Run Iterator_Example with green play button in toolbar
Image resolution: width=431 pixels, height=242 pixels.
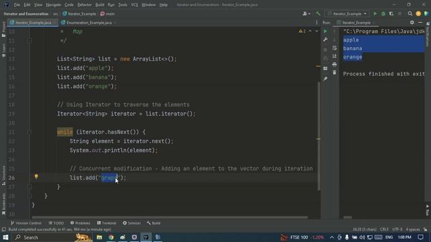coord(375,13)
